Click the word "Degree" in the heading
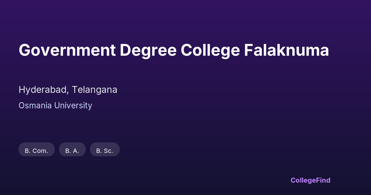This screenshot has height=195, width=371. click(x=148, y=51)
